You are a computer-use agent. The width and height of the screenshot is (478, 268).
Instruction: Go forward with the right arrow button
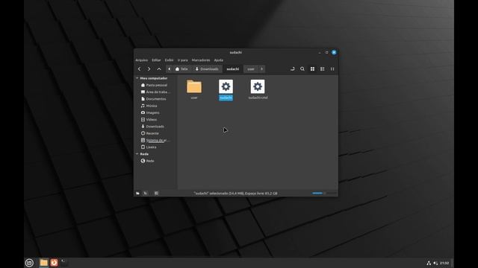[149, 69]
